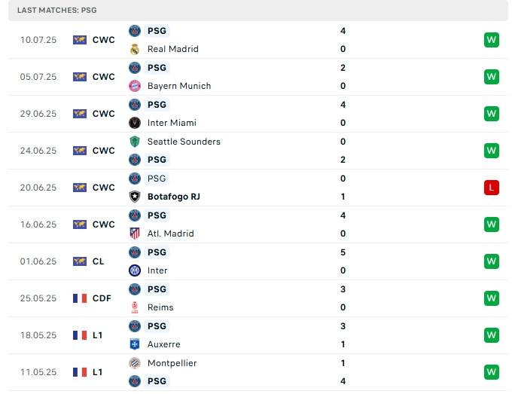Open the Botafogo RJ team link
Image resolution: width=515 pixels, height=394 pixels.
pyautogui.click(x=174, y=197)
